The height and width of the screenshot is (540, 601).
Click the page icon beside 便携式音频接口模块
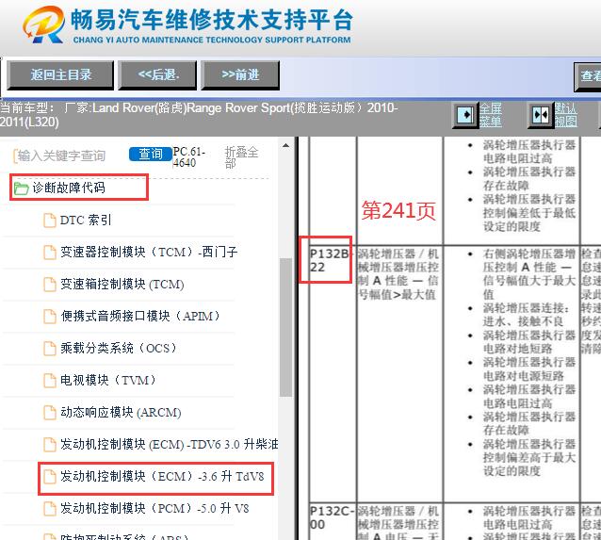[x=49, y=317]
